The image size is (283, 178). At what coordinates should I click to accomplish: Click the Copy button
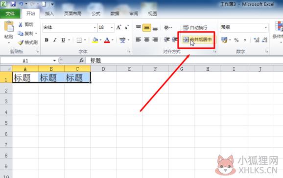[26, 34]
